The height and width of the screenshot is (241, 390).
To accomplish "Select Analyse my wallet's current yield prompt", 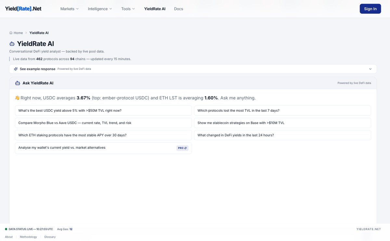I will 103,148.
